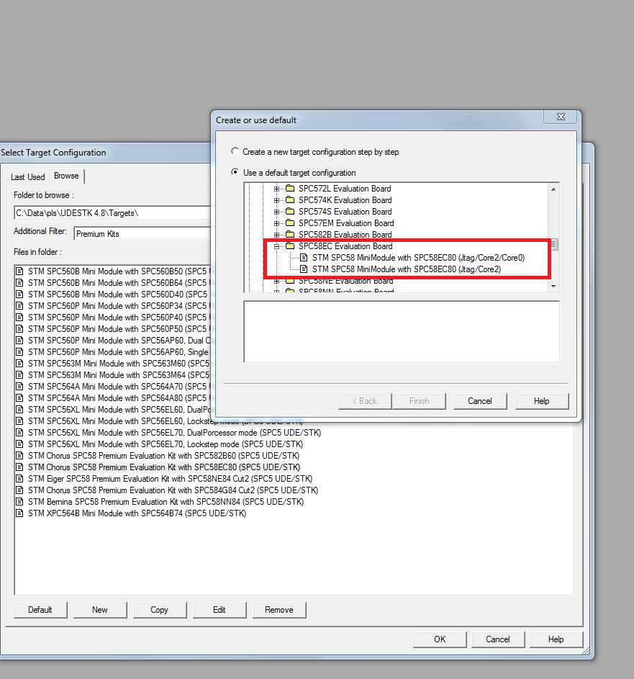This screenshot has height=679, width=634.
Task: Switch to Browse tab
Action: 66,176
